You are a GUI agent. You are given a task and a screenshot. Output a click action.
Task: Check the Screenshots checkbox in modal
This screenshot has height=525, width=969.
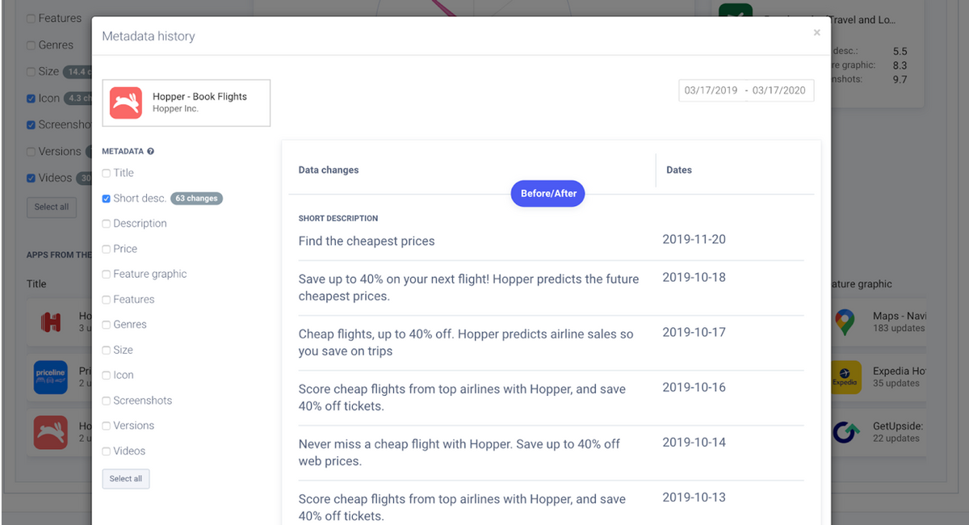pyautogui.click(x=107, y=401)
